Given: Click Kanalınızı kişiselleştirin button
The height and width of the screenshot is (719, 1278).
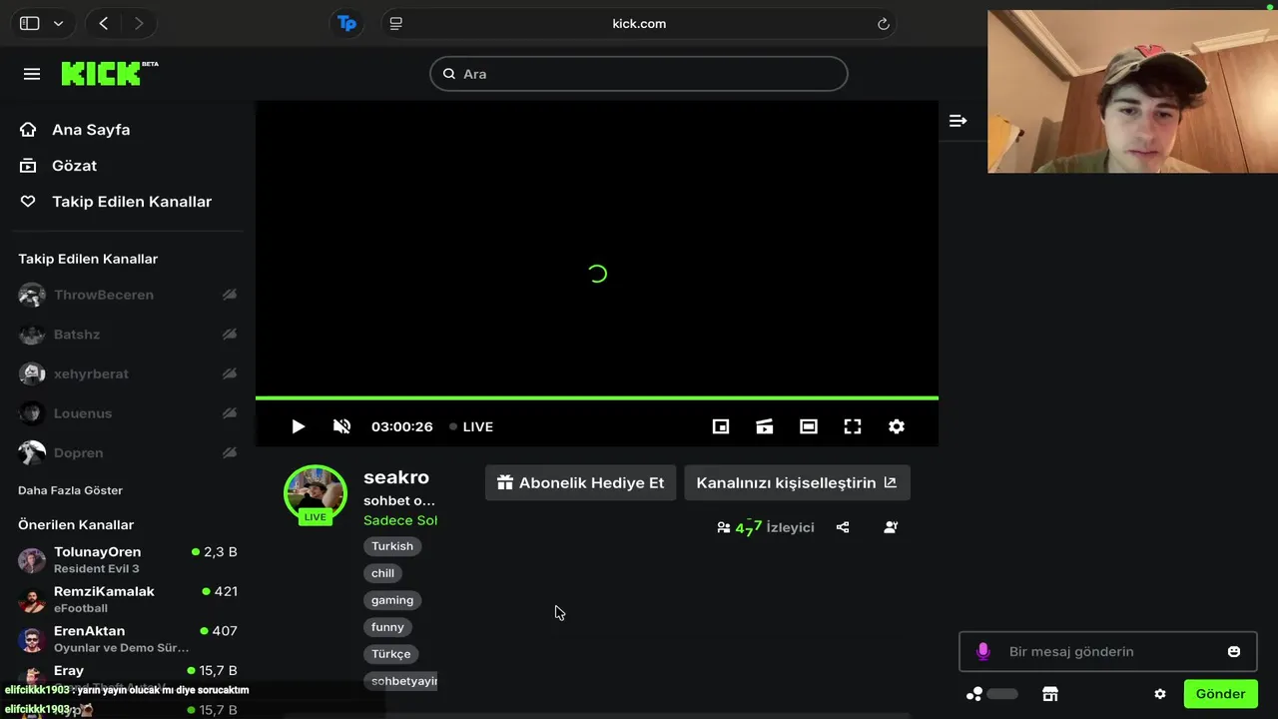Looking at the screenshot, I should pos(797,483).
